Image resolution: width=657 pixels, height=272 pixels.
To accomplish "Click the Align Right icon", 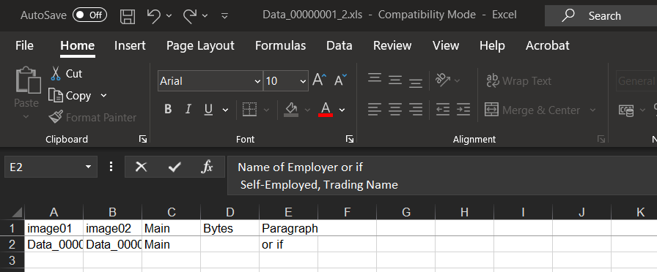I will [415, 110].
